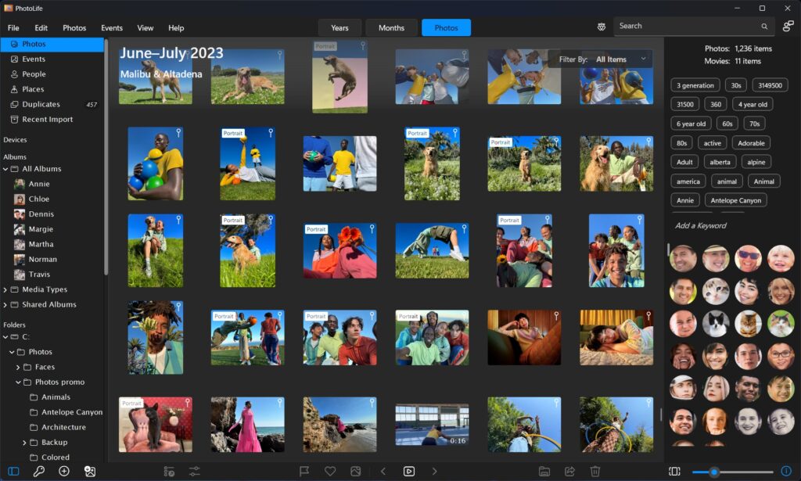Start the slideshow play icon
The image size is (801, 481).
409,472
